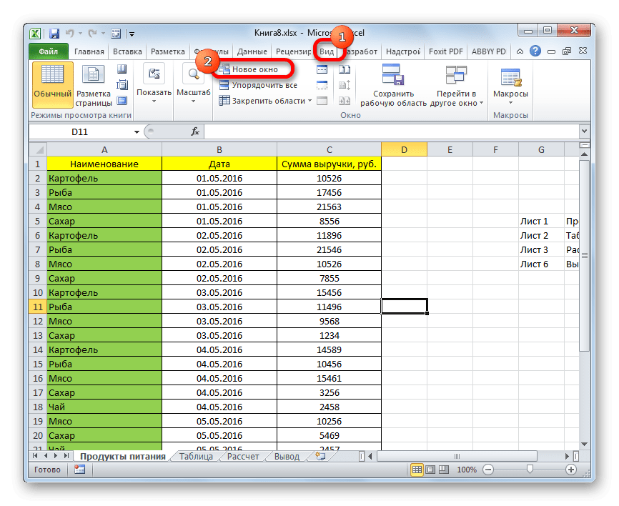Click the zoom slider handle
Viewport: 619px width, 506px height.
[530, 469]
